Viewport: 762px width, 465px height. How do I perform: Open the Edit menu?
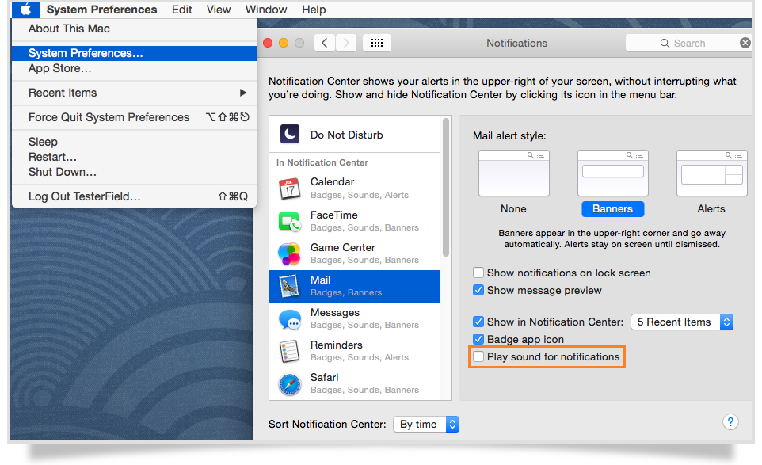tap(181, 10)
